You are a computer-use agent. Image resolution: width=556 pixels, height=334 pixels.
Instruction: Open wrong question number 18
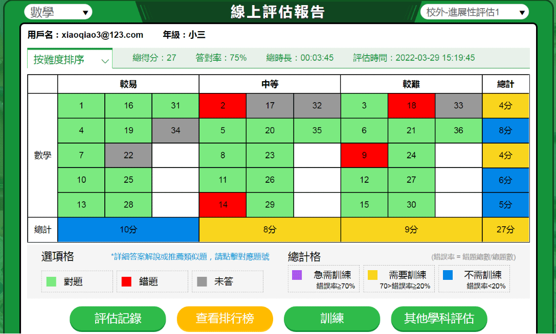(411, 106)
